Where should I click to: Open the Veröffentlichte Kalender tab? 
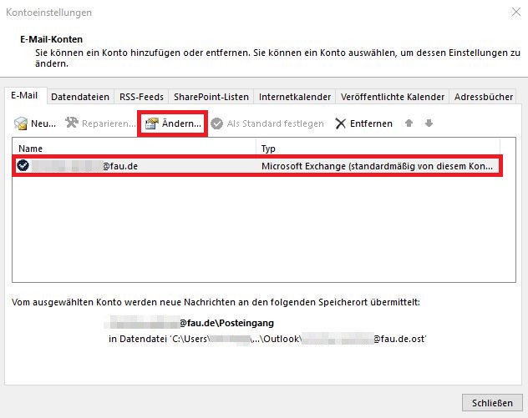click(393, 97)
